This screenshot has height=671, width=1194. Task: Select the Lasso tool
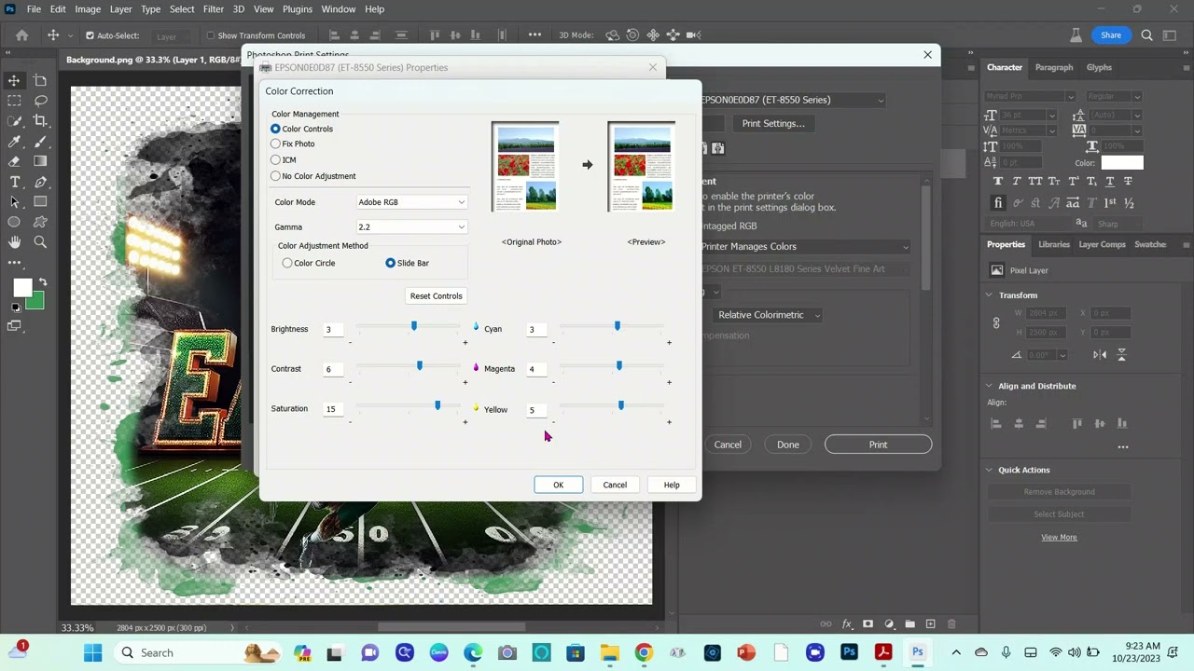click(x=40, y=101)
